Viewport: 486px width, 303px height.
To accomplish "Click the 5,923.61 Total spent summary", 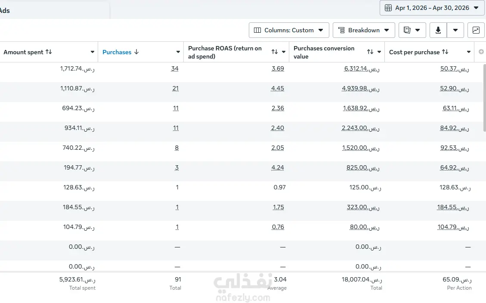I will point(77,279).
